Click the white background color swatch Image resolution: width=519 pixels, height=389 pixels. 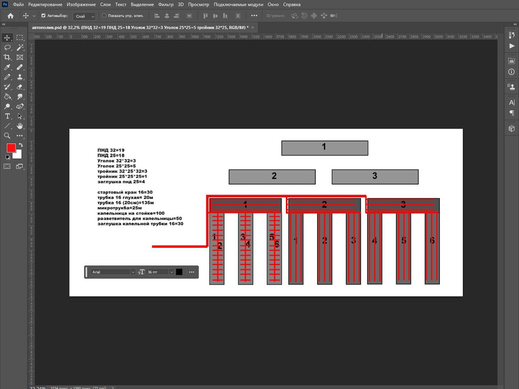click(x=18, y=155)
